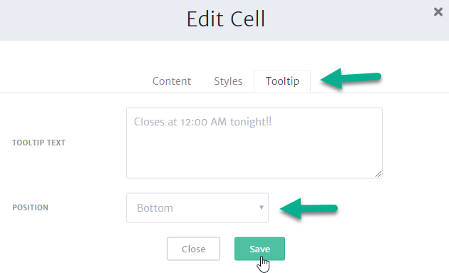Save the cell tooltip changes

(259, 249)
